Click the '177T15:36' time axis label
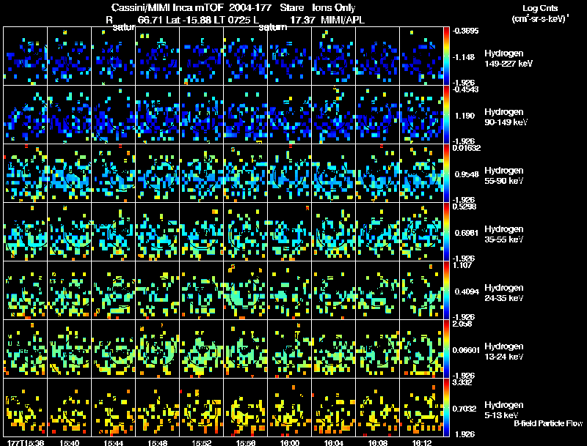This screenshot has height=446, width=587. (x=25, y=442)
